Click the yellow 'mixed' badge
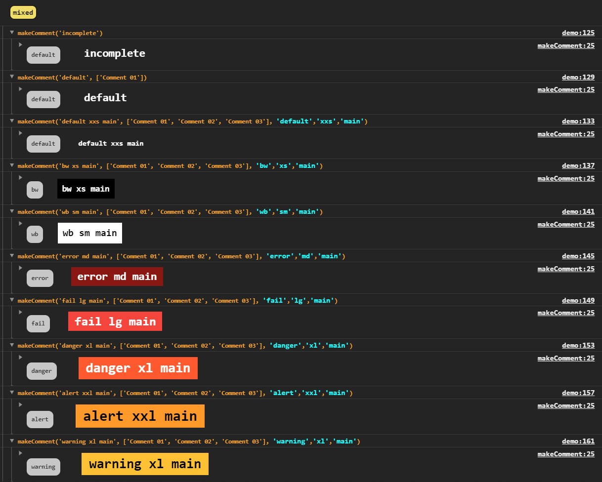This screenshot has width=602, height=482. click(23, 12)
